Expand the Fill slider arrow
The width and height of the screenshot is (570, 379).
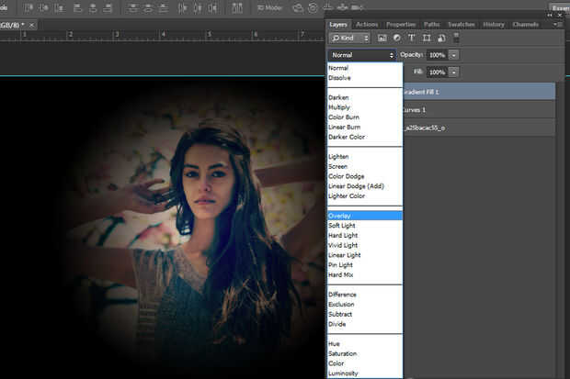coord(453,72)
